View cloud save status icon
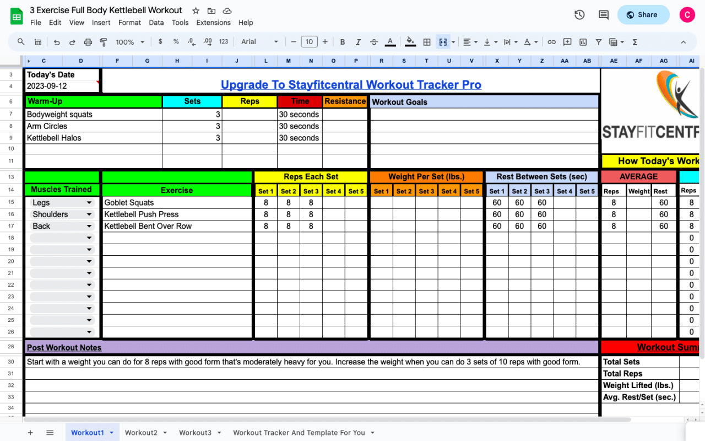The width and height of the screenshot is (705, 441). 227,10
